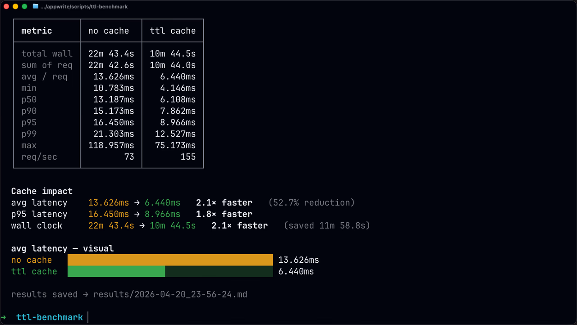Click the 'p95' row label in table
This screenshot has height=325, width=577.
29,123
